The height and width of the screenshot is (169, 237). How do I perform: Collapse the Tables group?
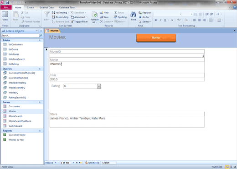pos(40,40)
